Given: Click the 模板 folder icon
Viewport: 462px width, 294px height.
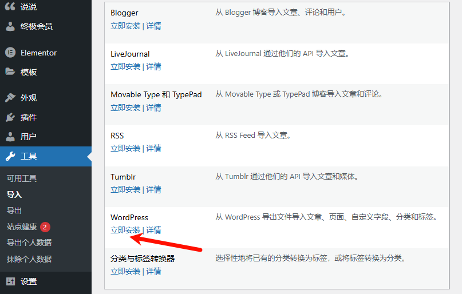Looking at the screenshot, I should [x=10, y=72].
